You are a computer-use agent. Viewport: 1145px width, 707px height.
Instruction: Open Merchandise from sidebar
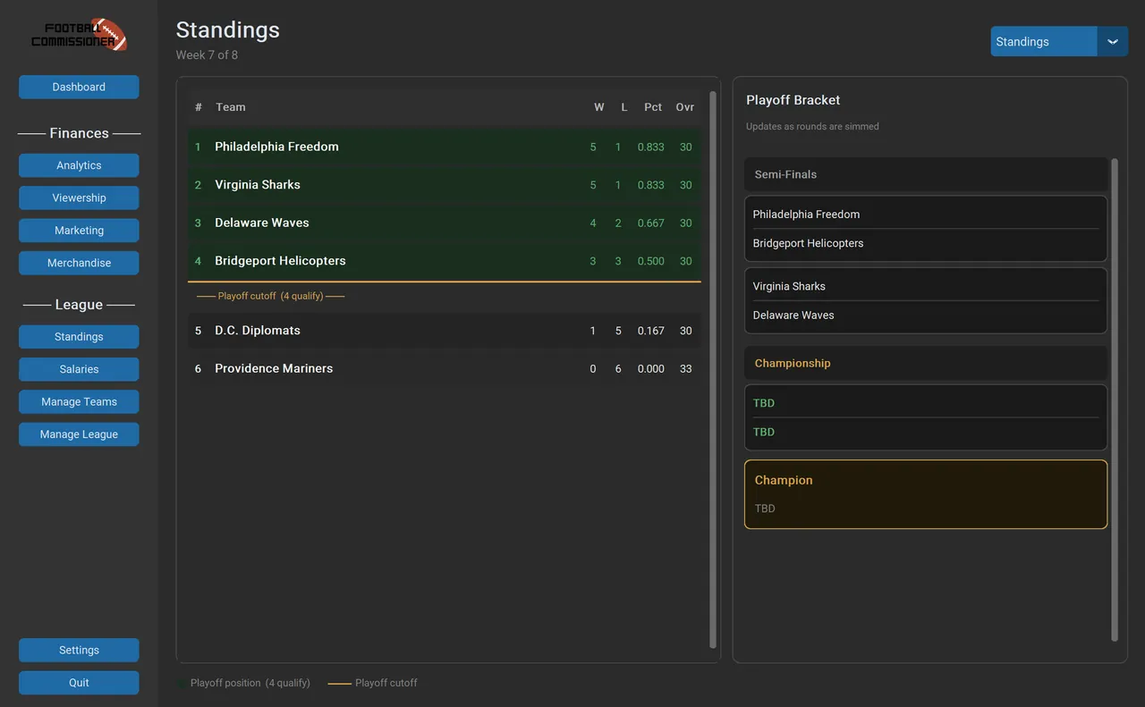click(x=79, y=263)
